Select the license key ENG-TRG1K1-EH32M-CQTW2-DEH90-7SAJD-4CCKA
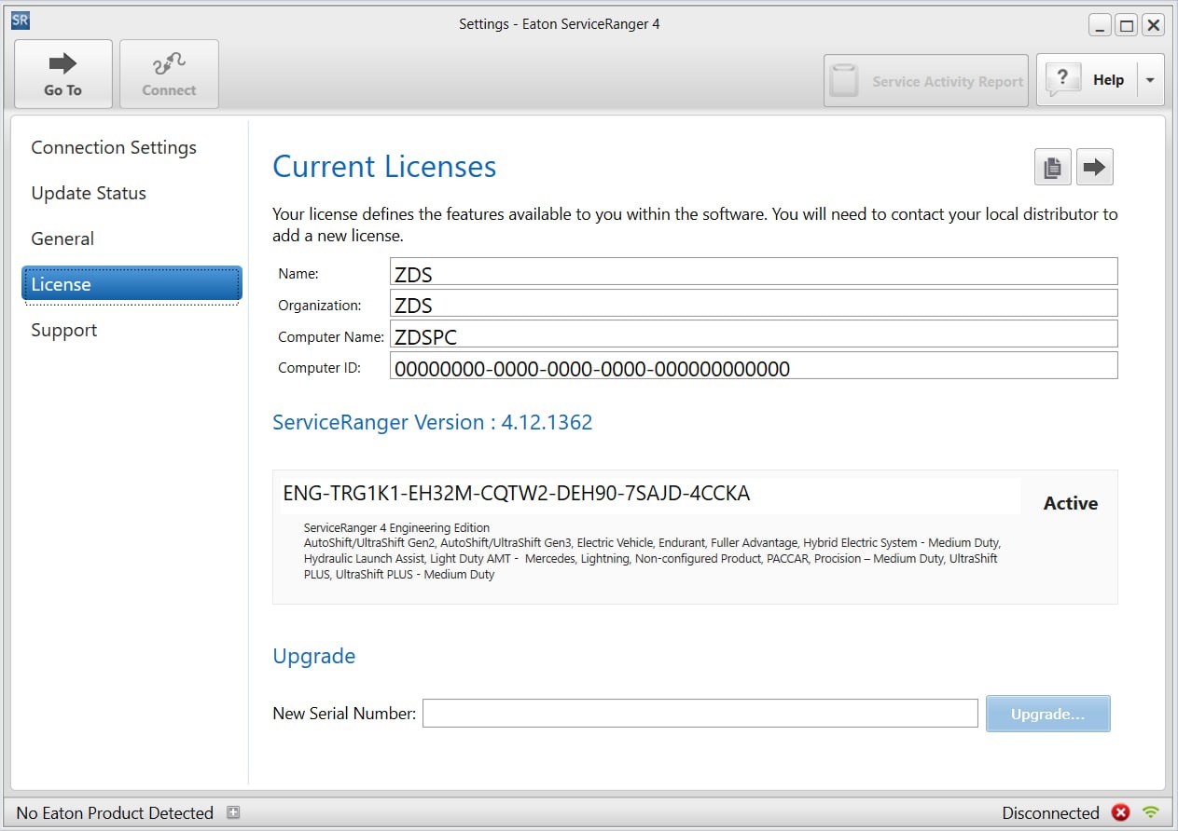 click(516, 494)
